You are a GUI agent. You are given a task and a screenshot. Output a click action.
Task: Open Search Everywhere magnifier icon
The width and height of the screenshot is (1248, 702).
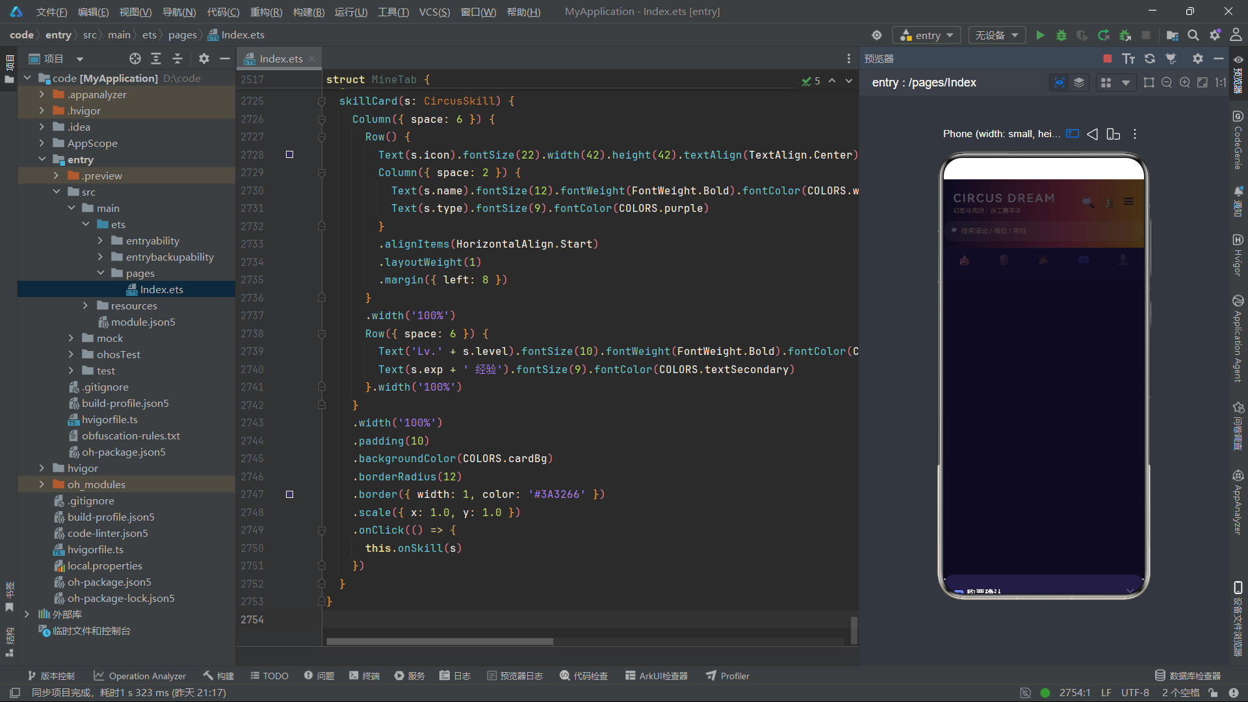(1193, 35)
